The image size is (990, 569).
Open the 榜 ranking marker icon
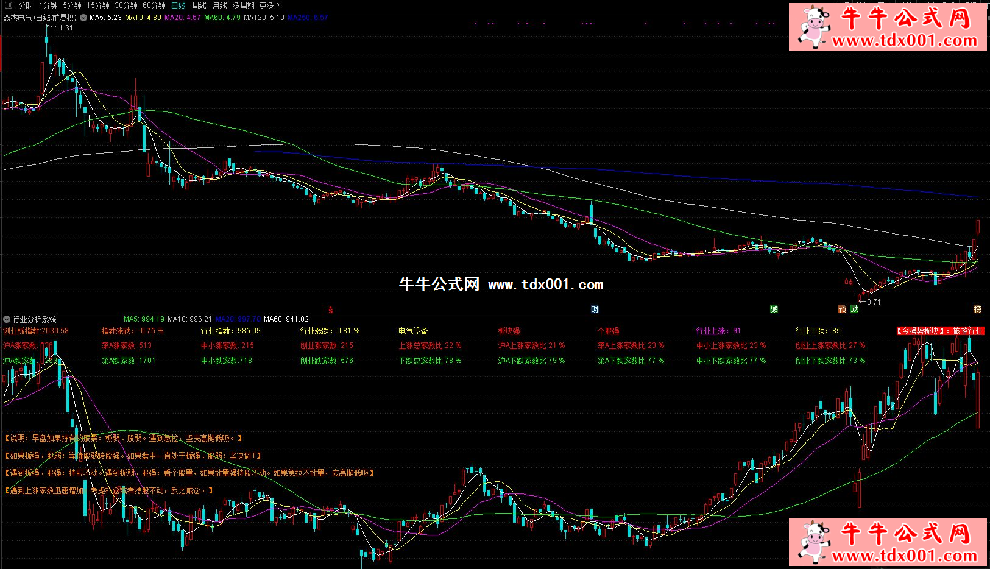(978, 309)
